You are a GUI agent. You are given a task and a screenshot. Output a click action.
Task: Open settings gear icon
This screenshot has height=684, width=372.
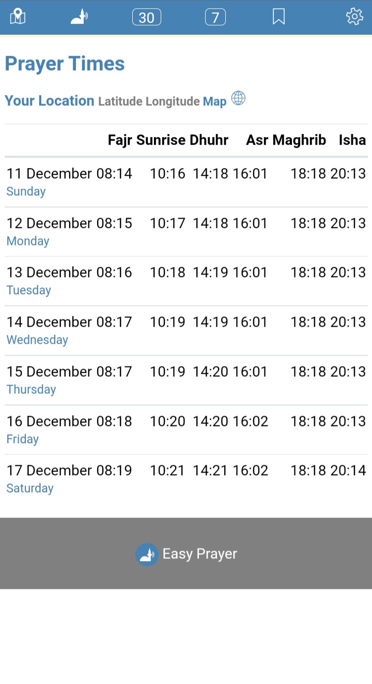tap(354, 17)
